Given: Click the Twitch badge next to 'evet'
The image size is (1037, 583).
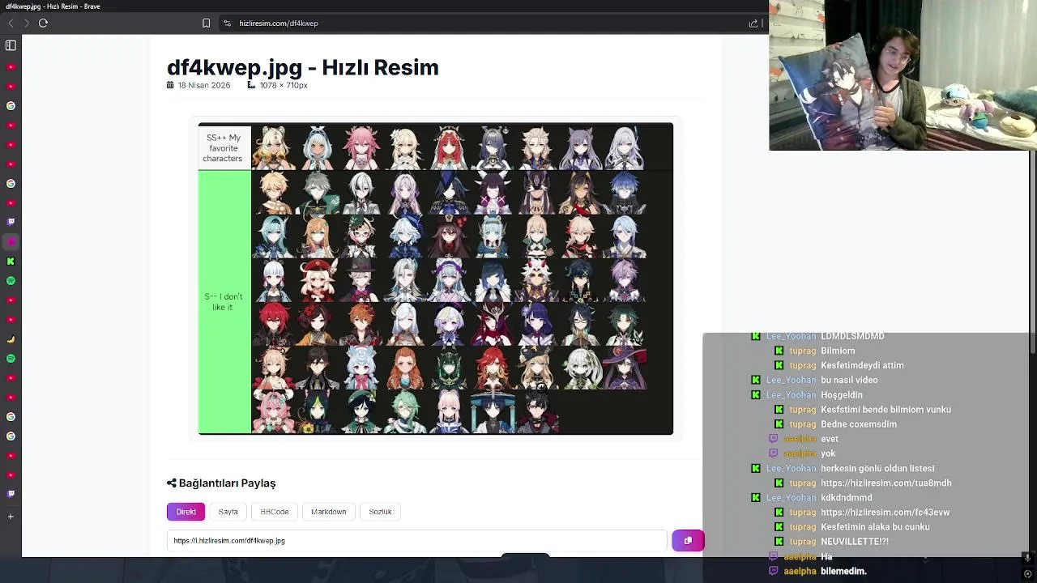Looking at the screenshot, I should (773, 439).
